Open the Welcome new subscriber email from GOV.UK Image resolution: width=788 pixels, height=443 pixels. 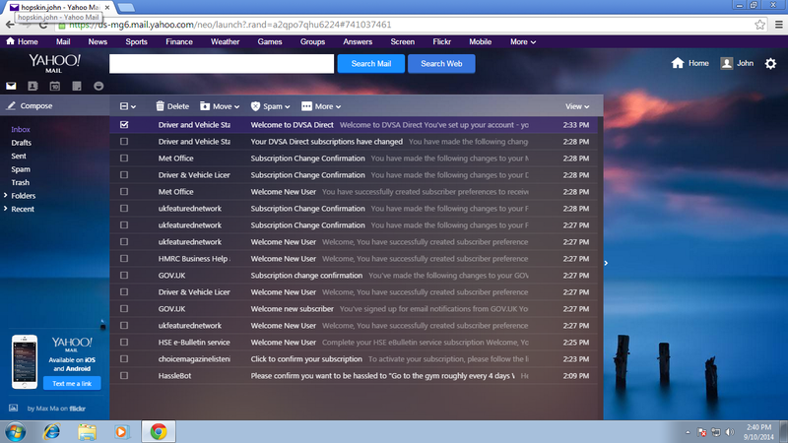point(354,309)
